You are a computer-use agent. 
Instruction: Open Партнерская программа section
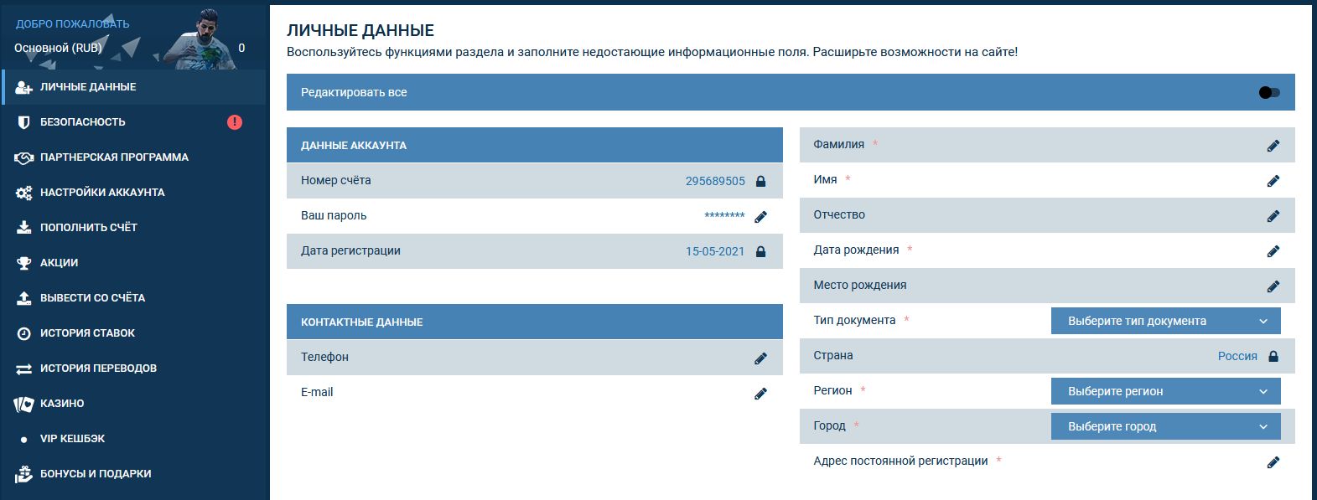(114, 157)
